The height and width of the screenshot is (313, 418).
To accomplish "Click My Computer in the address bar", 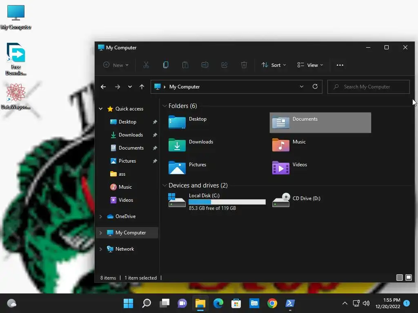I will (x=185, y=87).
